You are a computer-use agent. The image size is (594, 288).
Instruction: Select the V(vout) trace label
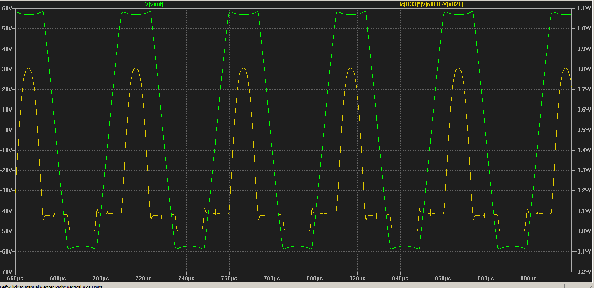click(x=154, y=4)
